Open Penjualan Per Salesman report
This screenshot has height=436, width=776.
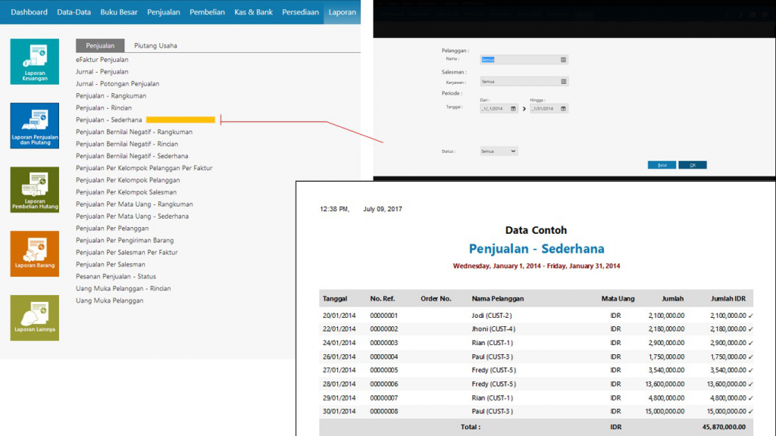tap(111, 264)
